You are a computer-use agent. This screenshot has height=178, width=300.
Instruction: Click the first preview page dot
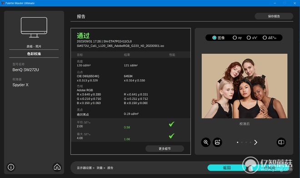tap(237, 142)
